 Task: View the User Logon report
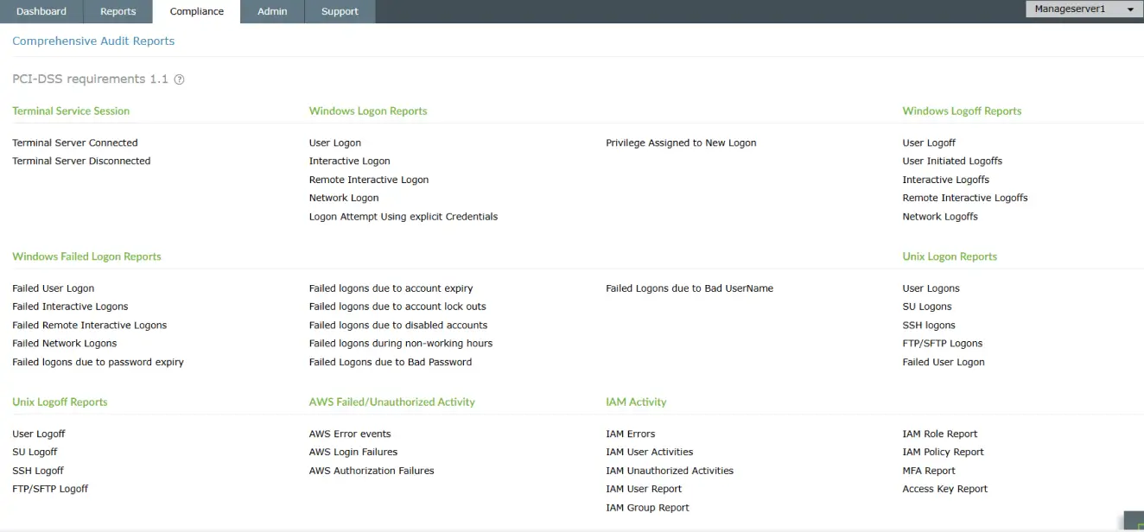click(x=335, y=142)
